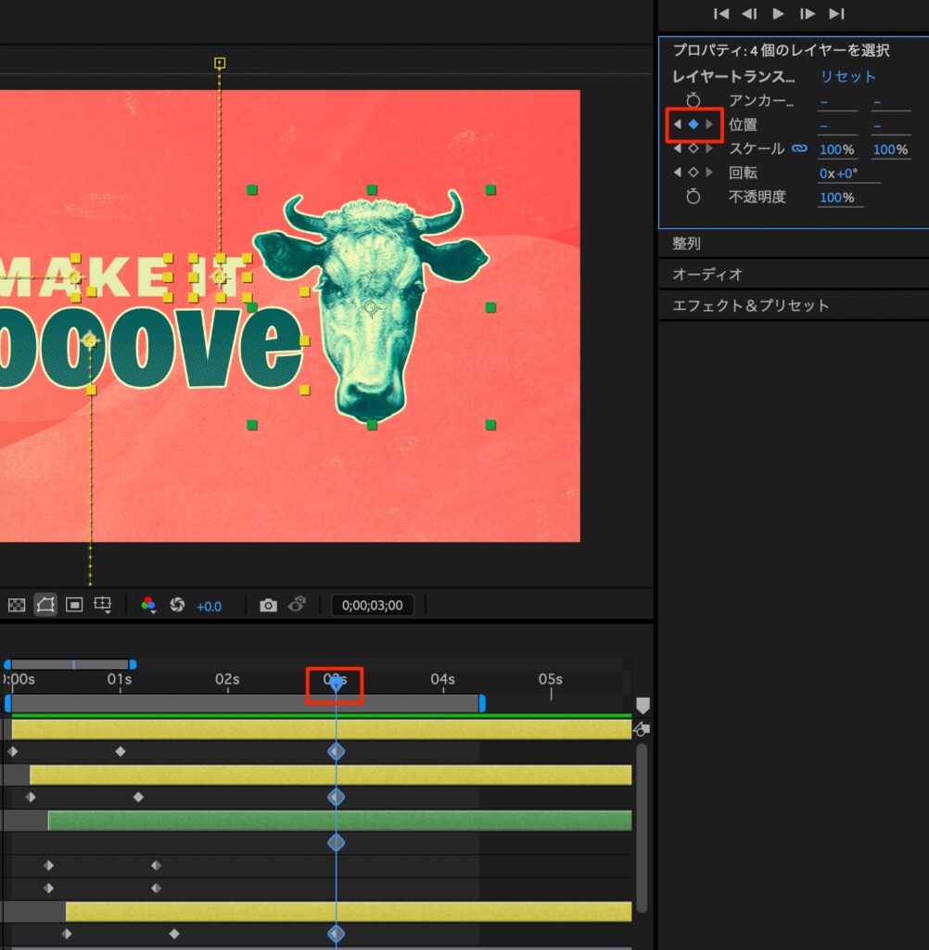Click the 回転 value 0x+0°
929x950 pixels.
(x=838, y=173)
